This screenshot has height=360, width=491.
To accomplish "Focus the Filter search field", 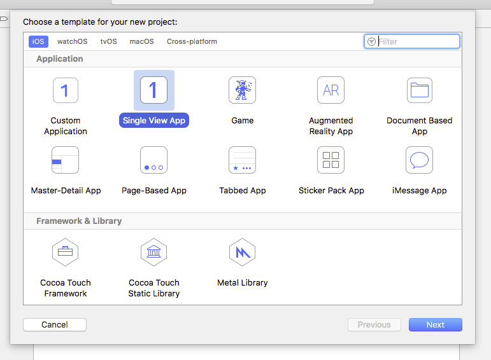I will point(417,41).
